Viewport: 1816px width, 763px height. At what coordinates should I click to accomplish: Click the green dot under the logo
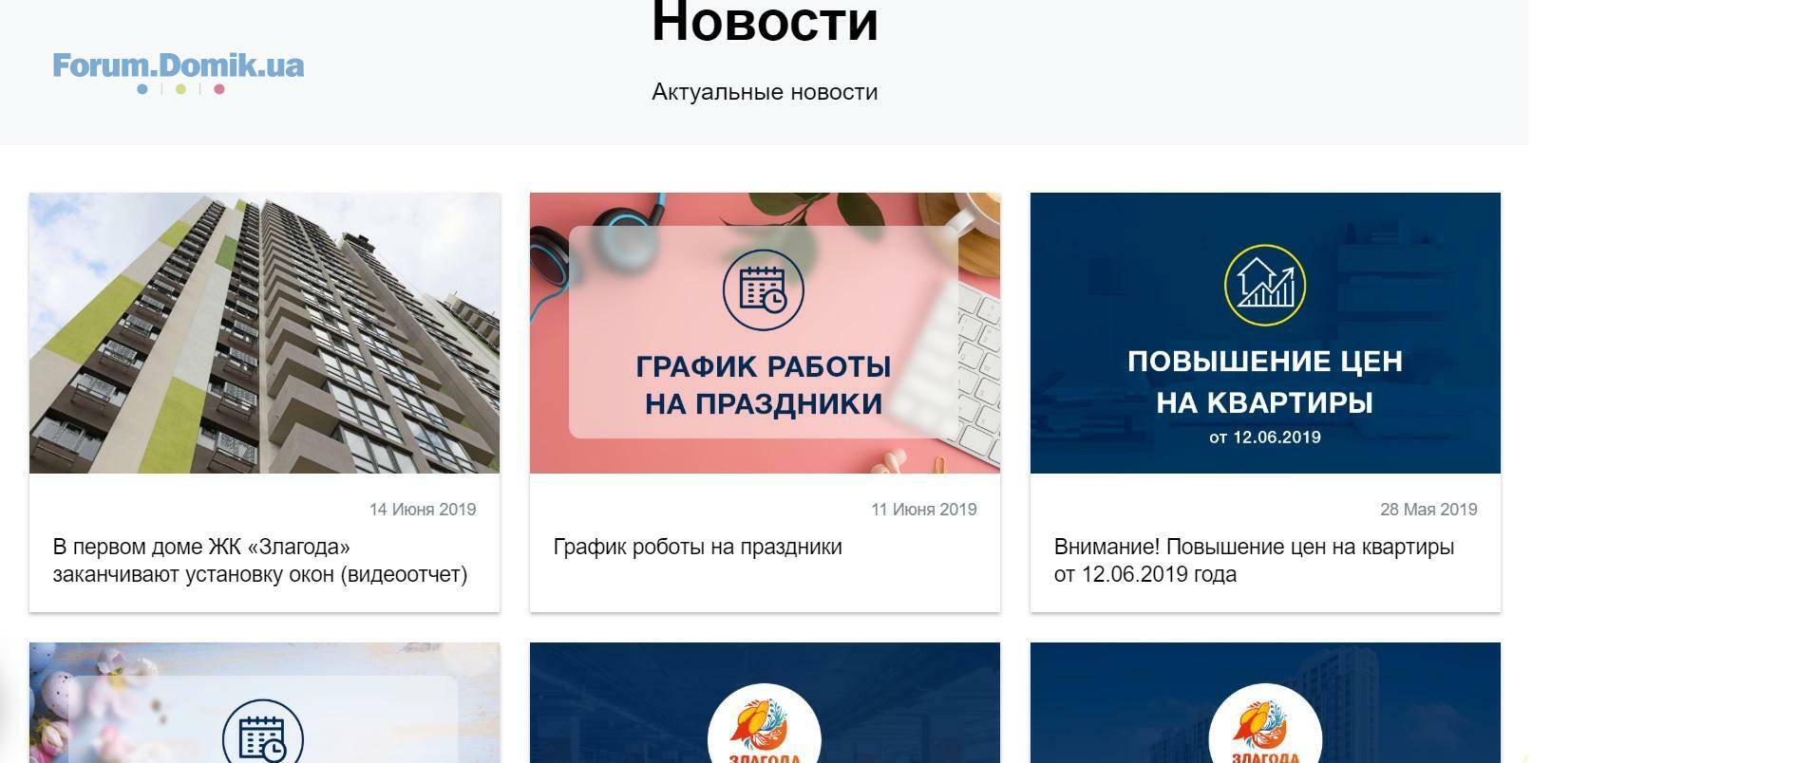pos(180,89)
